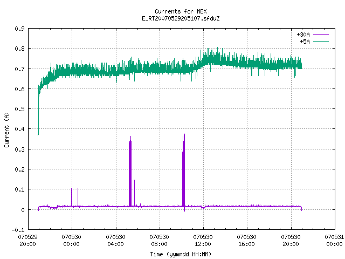This screenshot has width=345, height=259.
Task: Click the tall purple spike near 05:15
Action: click(130, 172)
